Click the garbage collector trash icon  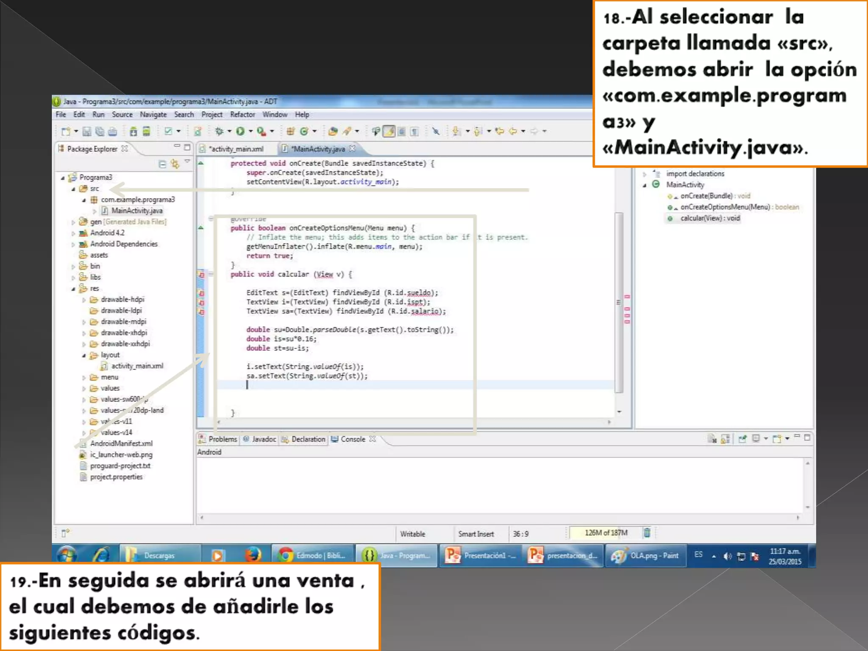[x=647, y=533]
